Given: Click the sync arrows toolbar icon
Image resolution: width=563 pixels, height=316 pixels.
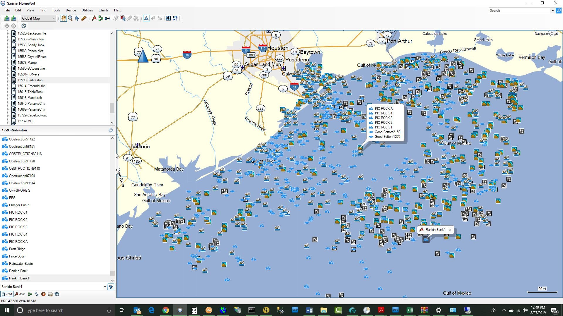Looking at the screenshot, I should tap(175, 18).
